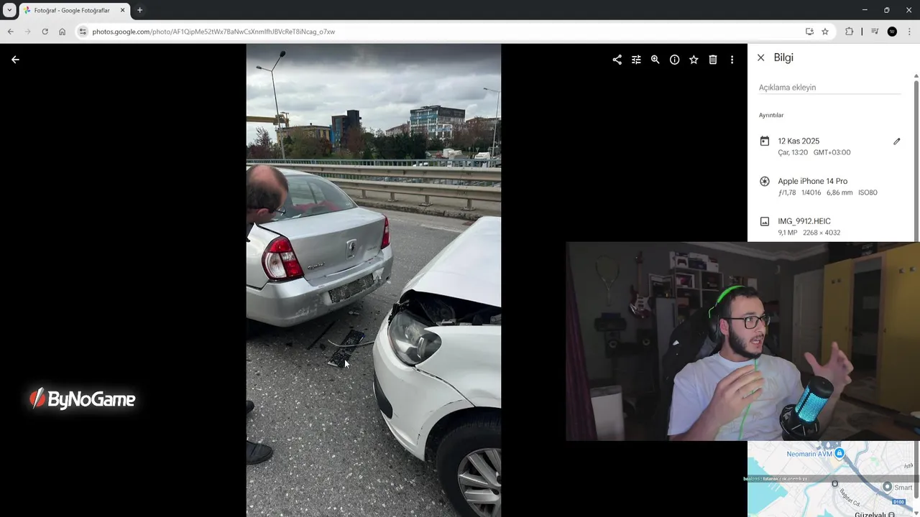Open the Chrome three-dot menu
Viewport: 920px width, 517px height.
click(909, 32)
